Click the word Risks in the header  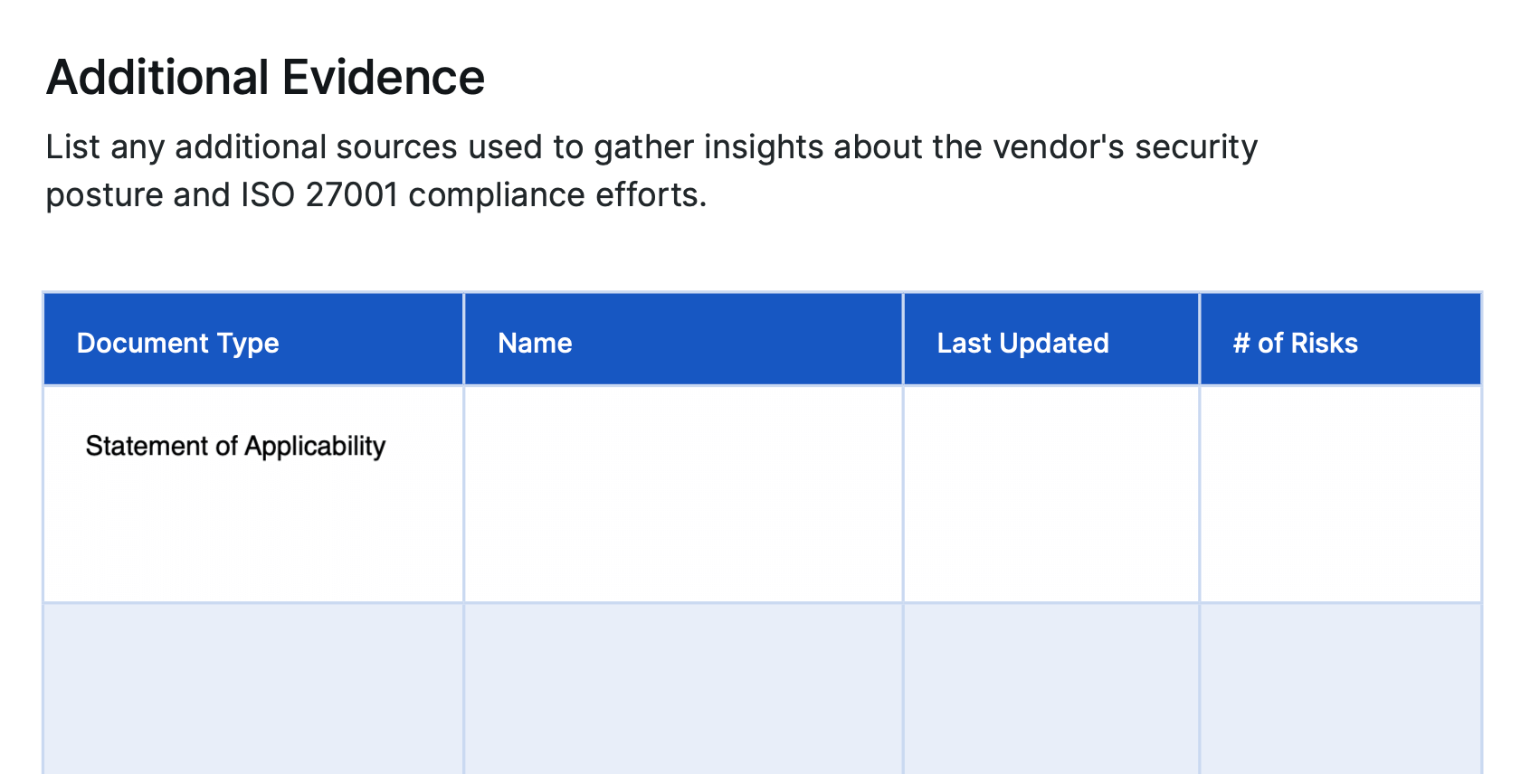(1324, 344)
